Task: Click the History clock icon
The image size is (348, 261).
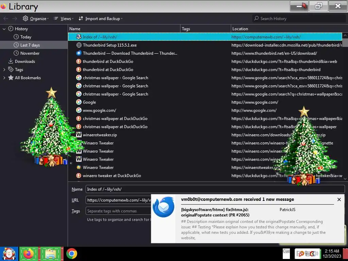Action: tap(11, 29)
